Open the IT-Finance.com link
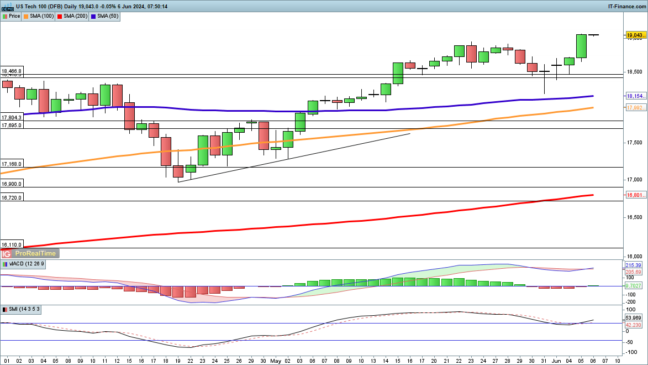This screenshot has height=365, width=648. (626, 6)
